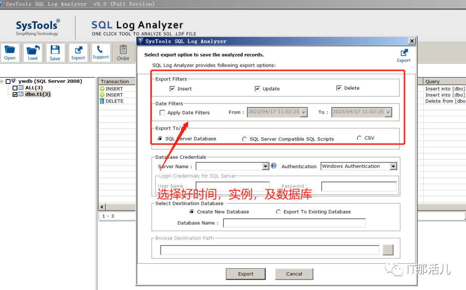466x290 pixels.
Task: Click the User Name input field
Action: (x=233, y=186)
